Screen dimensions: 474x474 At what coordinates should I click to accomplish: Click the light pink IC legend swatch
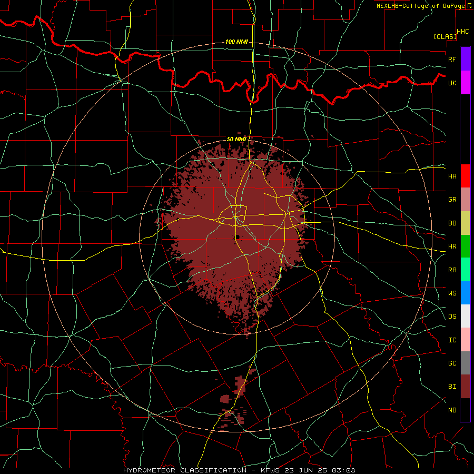coord(465,340)
